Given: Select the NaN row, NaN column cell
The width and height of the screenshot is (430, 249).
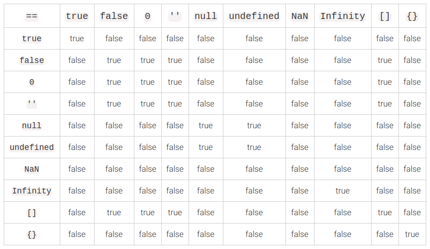Looking at the screenshot, I should (299, 169).
